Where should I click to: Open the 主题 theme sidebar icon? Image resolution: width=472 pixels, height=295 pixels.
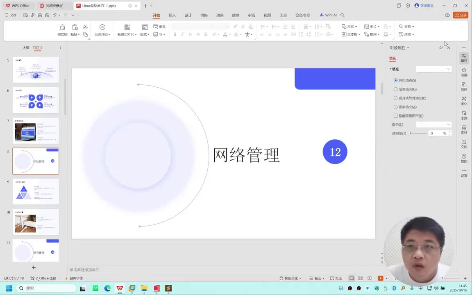(464, 116)
